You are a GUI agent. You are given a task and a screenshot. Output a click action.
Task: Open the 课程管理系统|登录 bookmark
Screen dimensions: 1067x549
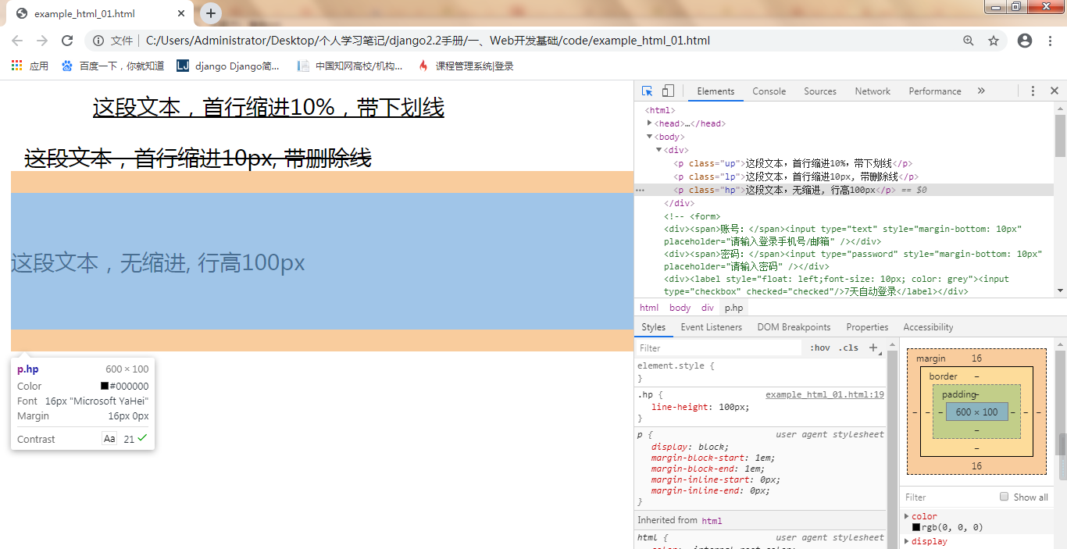click(466, 66)
